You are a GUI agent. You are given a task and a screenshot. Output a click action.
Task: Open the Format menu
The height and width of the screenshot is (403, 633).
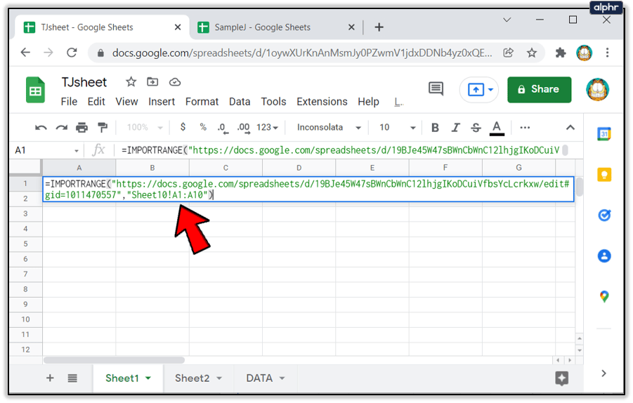click(x=202, y=102)
